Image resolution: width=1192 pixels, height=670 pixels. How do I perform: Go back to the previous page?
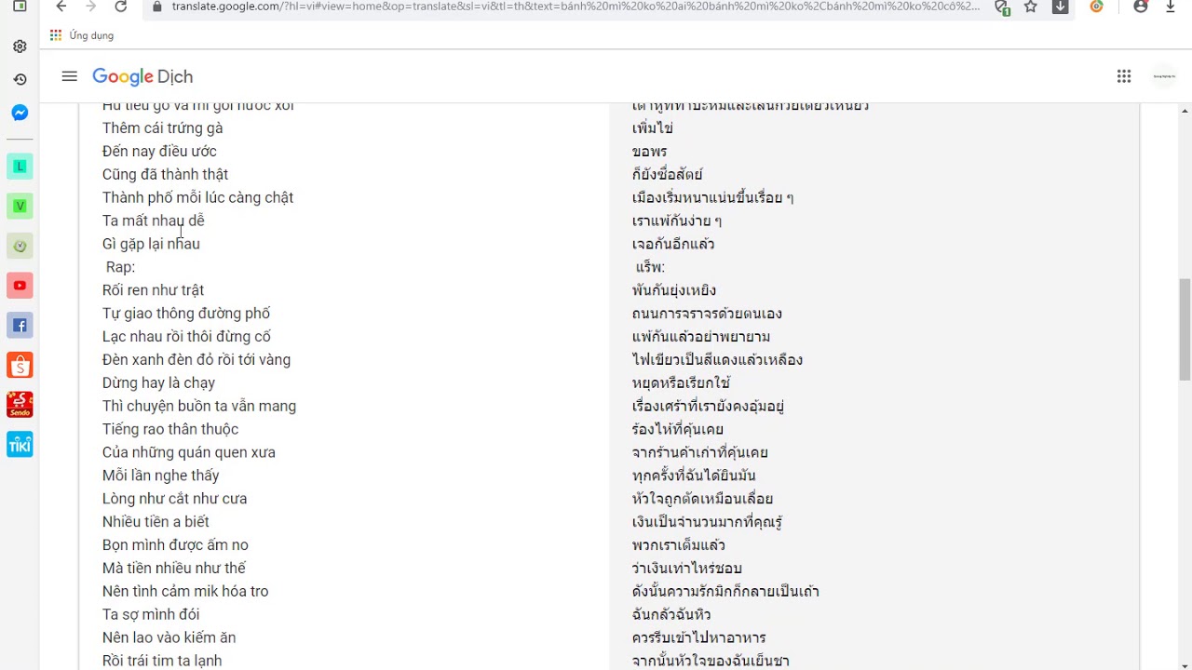[x=61, y=7]
